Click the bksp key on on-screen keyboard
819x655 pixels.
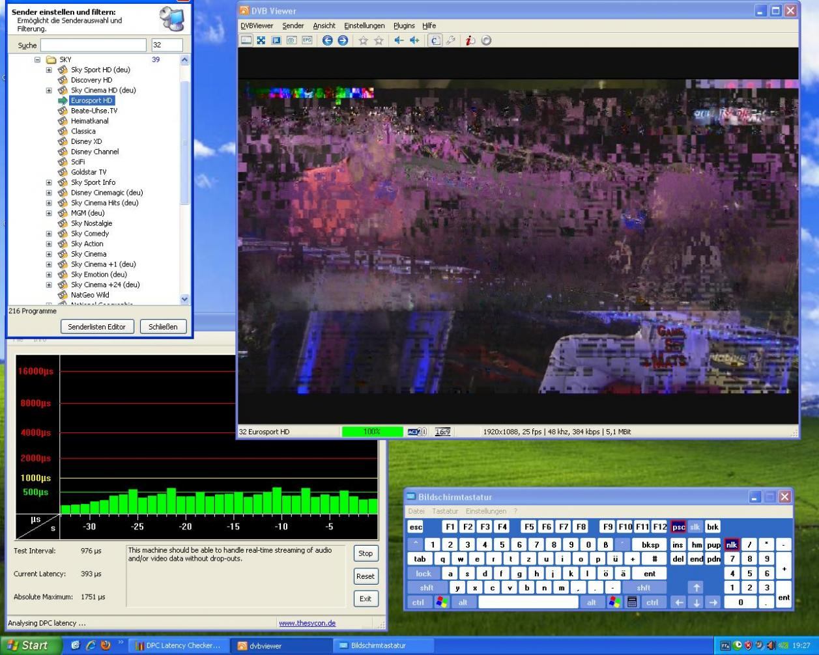(x=650, y=545)
